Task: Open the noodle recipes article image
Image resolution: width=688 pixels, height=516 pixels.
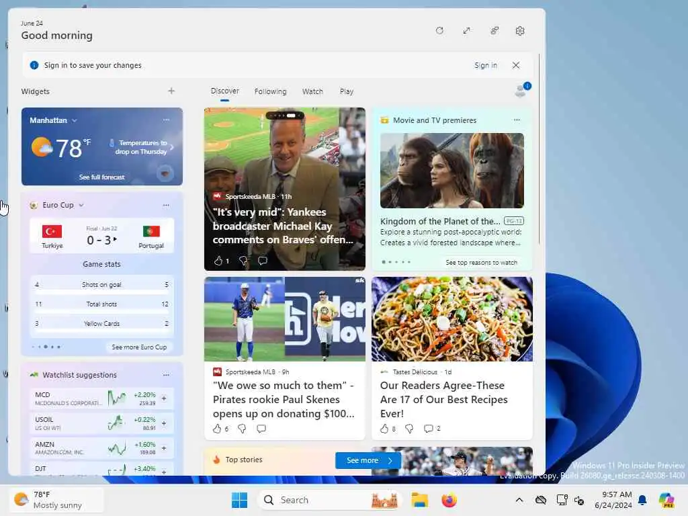Action: point(452,319)
